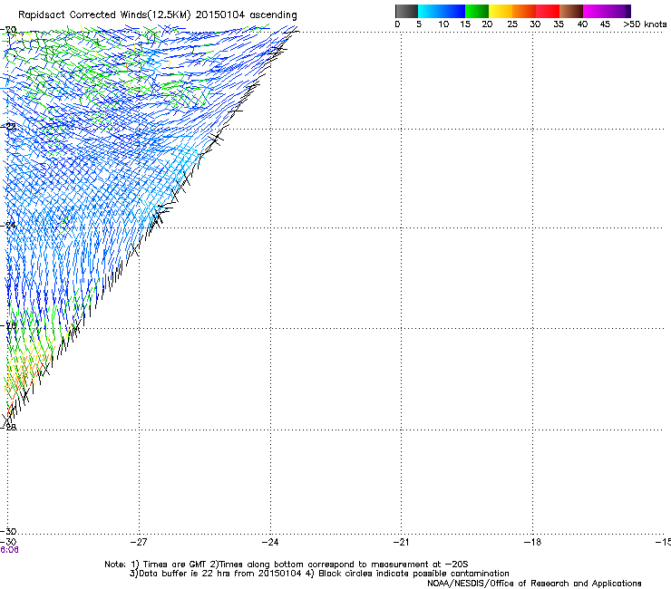Click the '>50 knots' legend label
671x589 pixels.
tap(645, 24)
